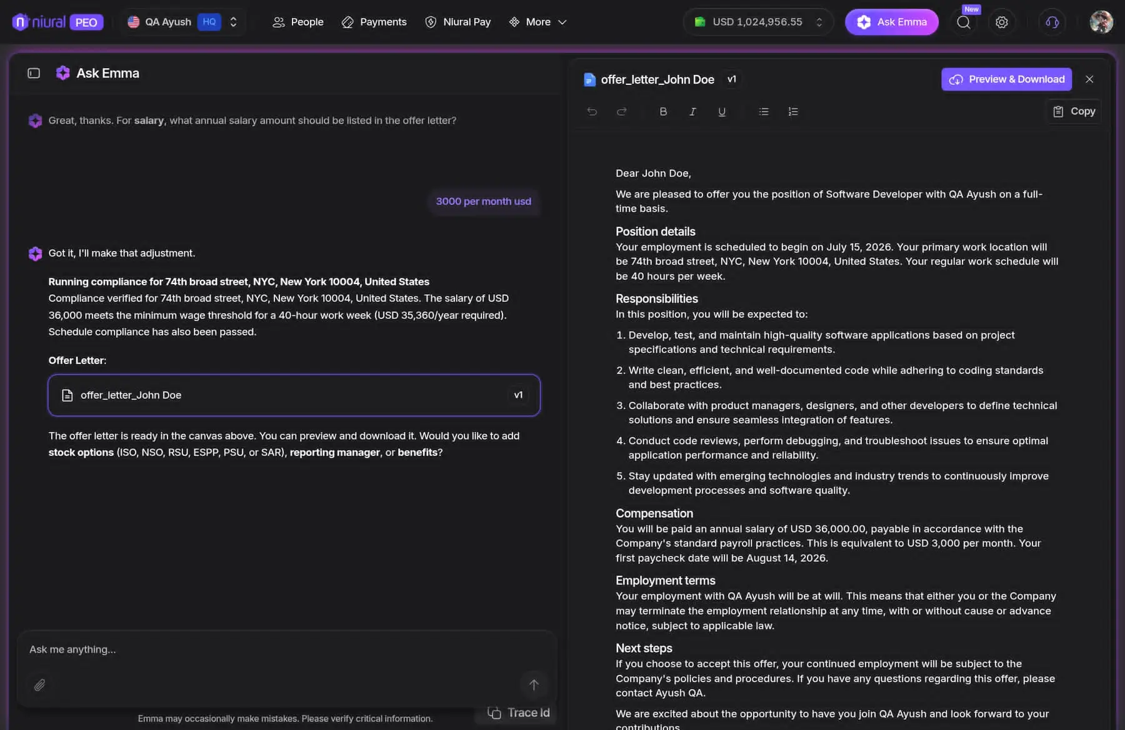Click the '3000 per month usd' message bubble

tap(483, 202)
